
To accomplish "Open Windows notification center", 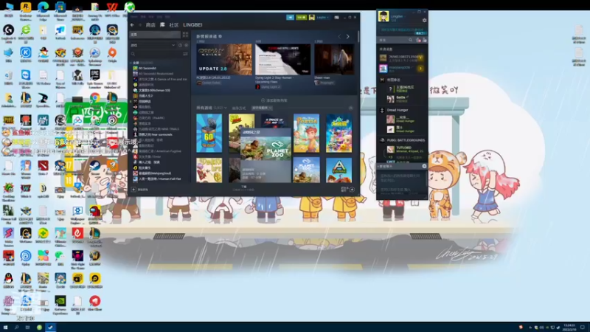I will point(583,328).
